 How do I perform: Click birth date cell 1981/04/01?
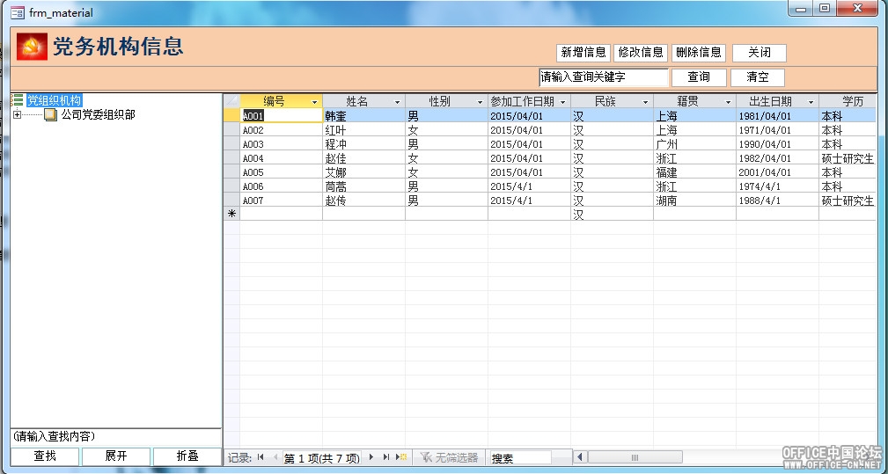coord(778,115)
